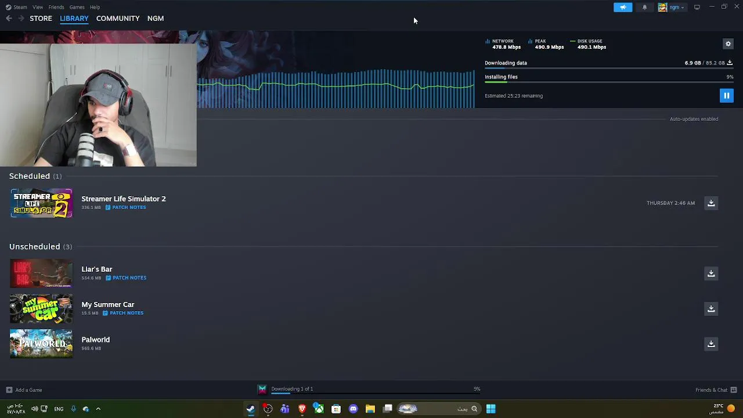Screen dimensions: 743x418
Task: Open Liar's Bar patch notes
Action: pos(126,278)
